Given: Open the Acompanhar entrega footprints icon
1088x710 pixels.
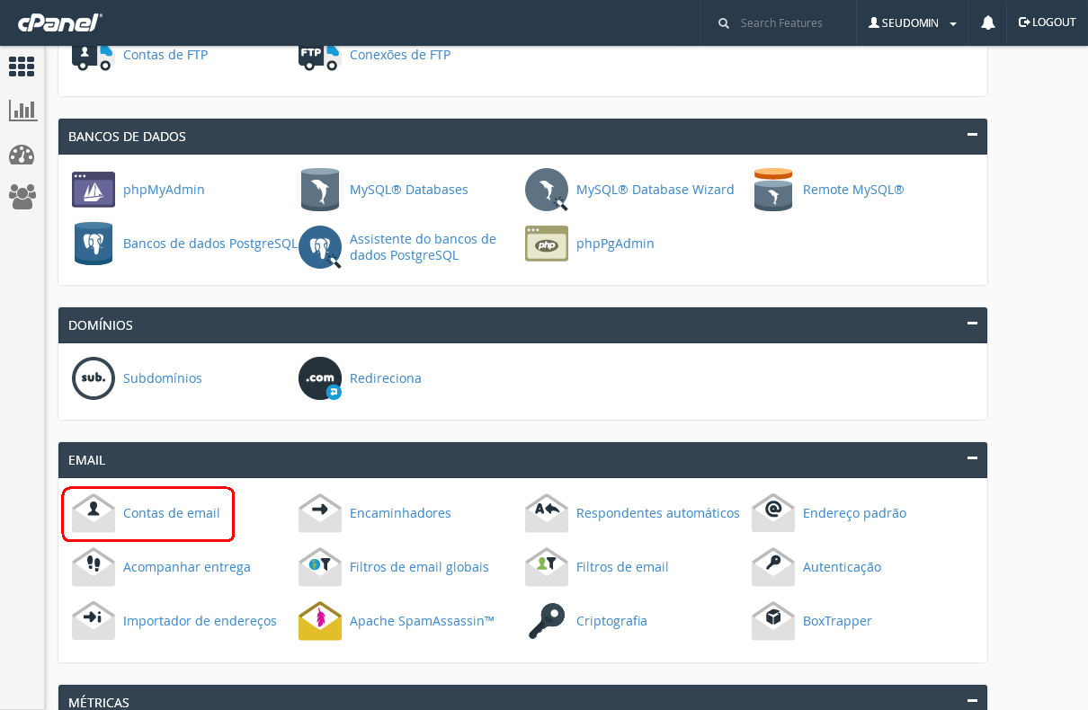Looking at the screenshot, I should 94,567.
